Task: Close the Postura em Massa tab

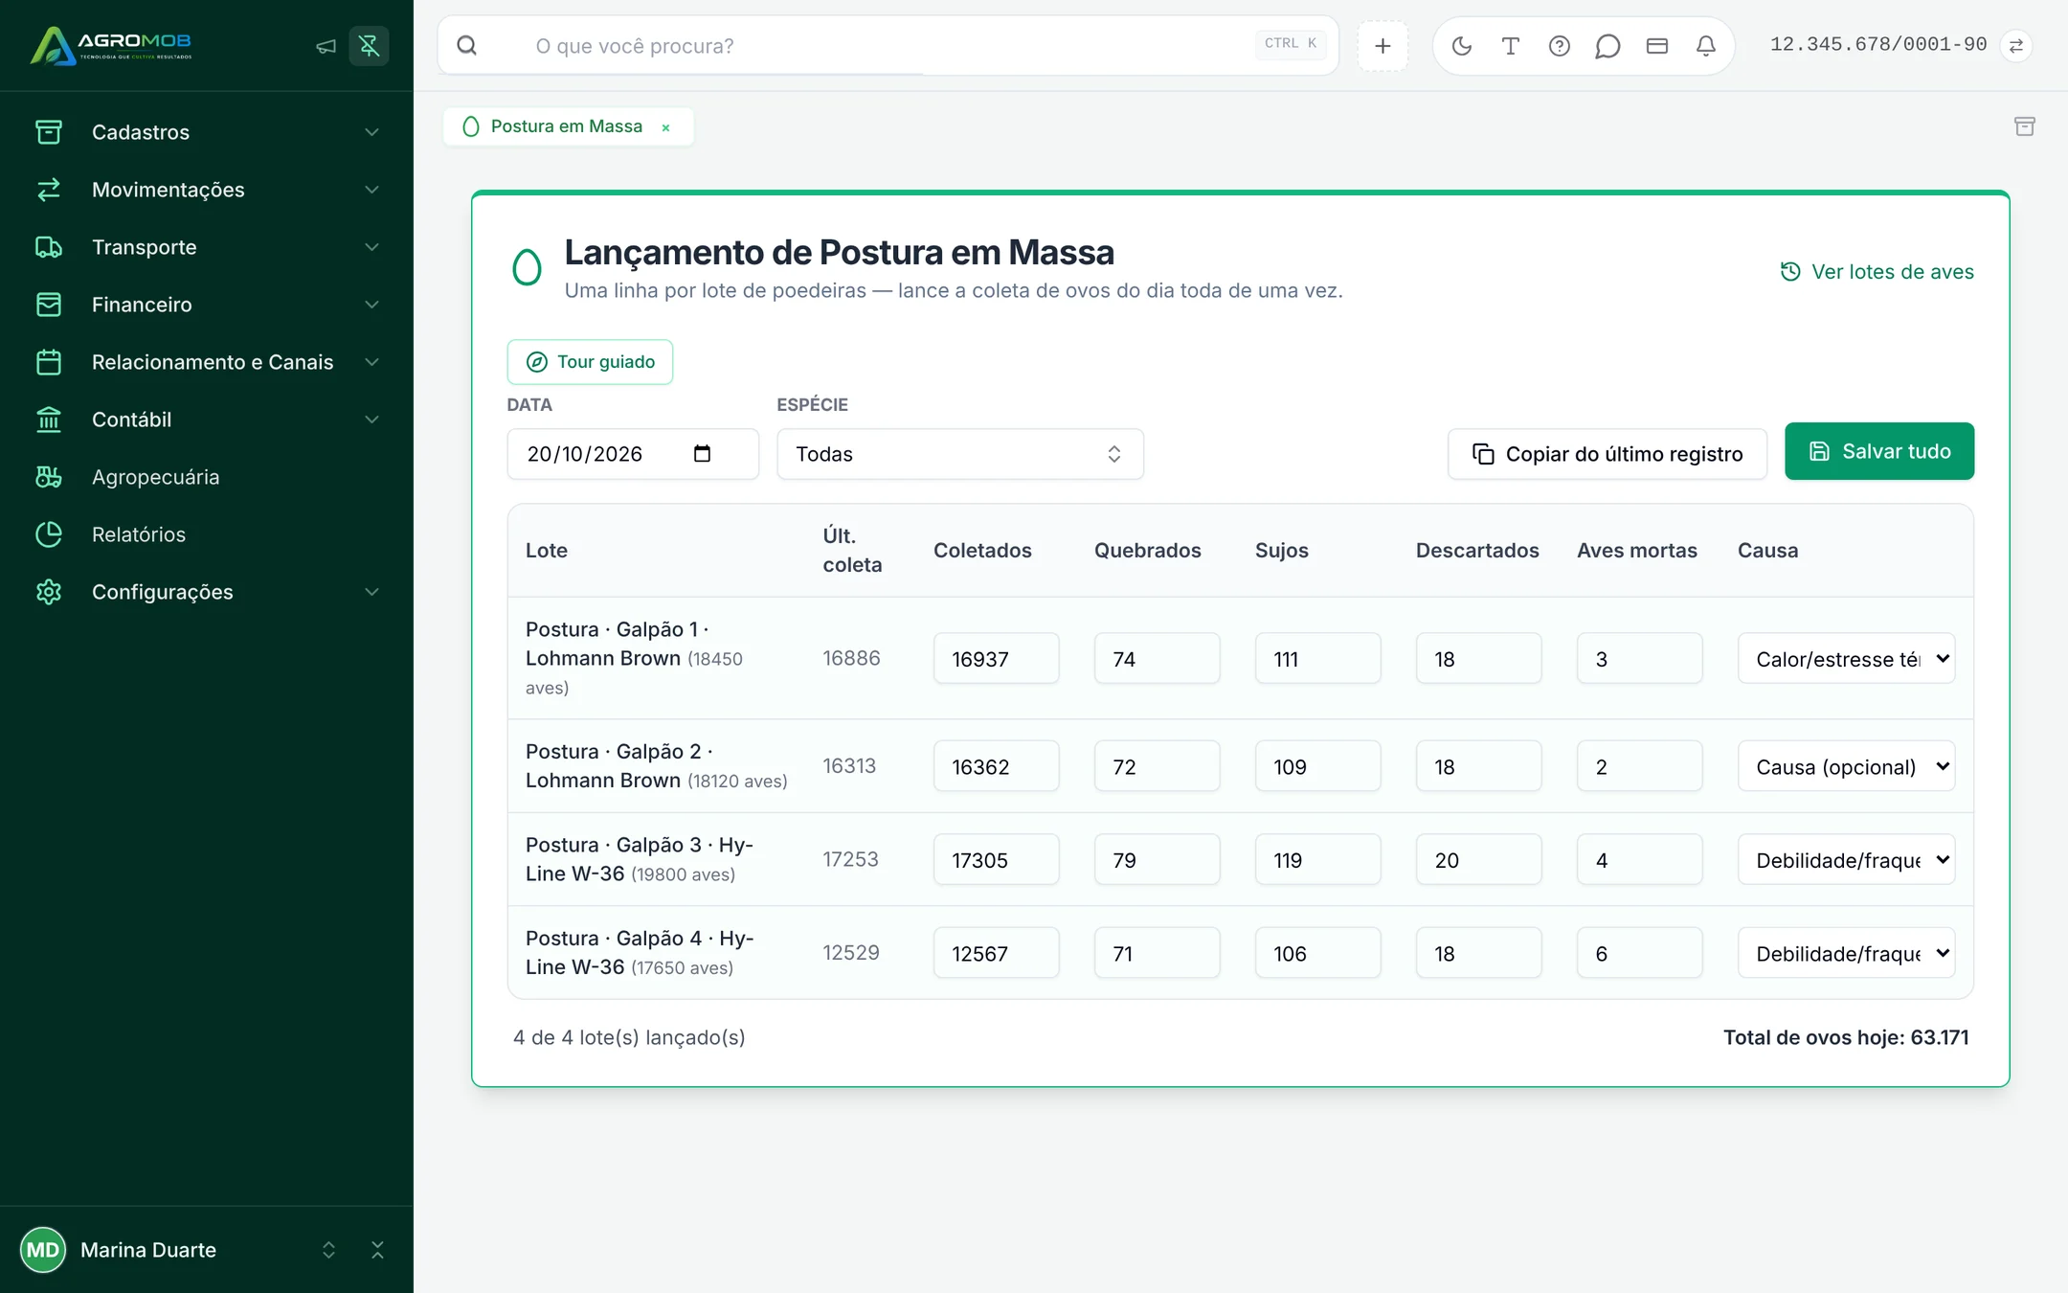Action: click(x=665, y=127)
